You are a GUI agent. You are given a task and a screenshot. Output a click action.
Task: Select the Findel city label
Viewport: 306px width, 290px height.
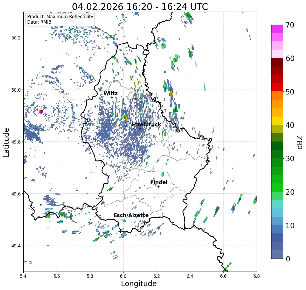pos(159,182)
